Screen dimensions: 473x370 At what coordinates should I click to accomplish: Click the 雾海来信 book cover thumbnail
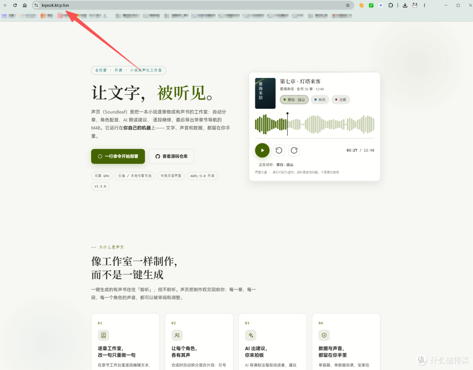click(x=265, y=93)
